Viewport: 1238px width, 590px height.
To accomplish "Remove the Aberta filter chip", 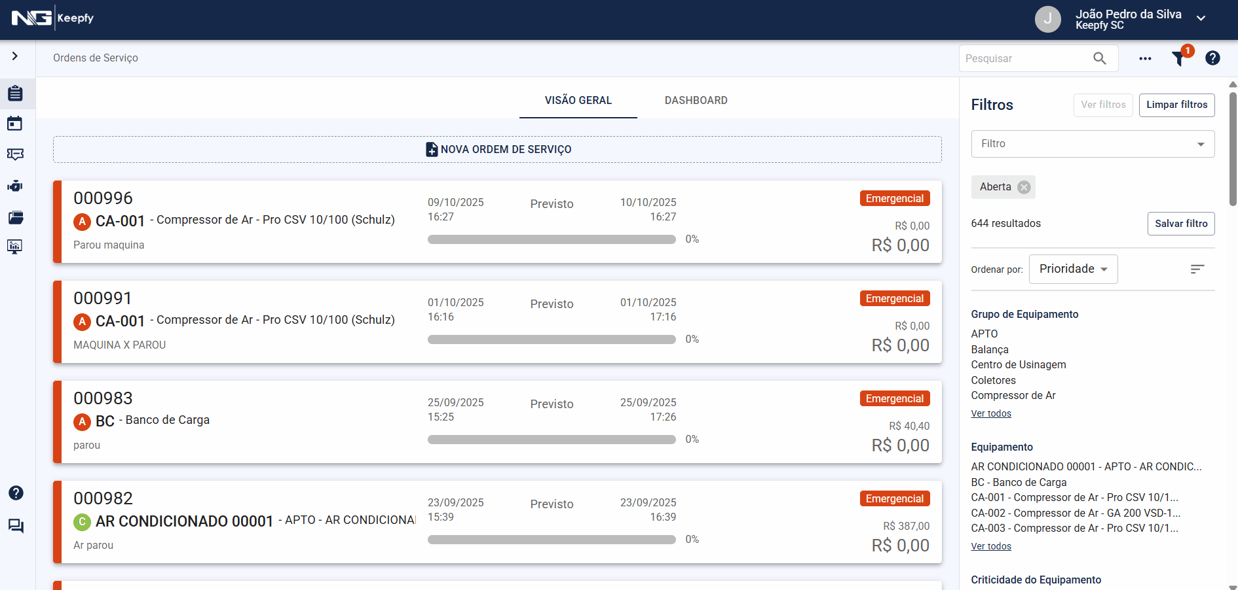I will 1024,187.
